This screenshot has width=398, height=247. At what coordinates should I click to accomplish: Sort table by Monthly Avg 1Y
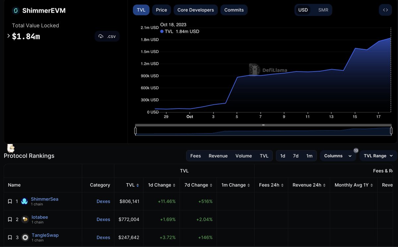tap(354, 185)
